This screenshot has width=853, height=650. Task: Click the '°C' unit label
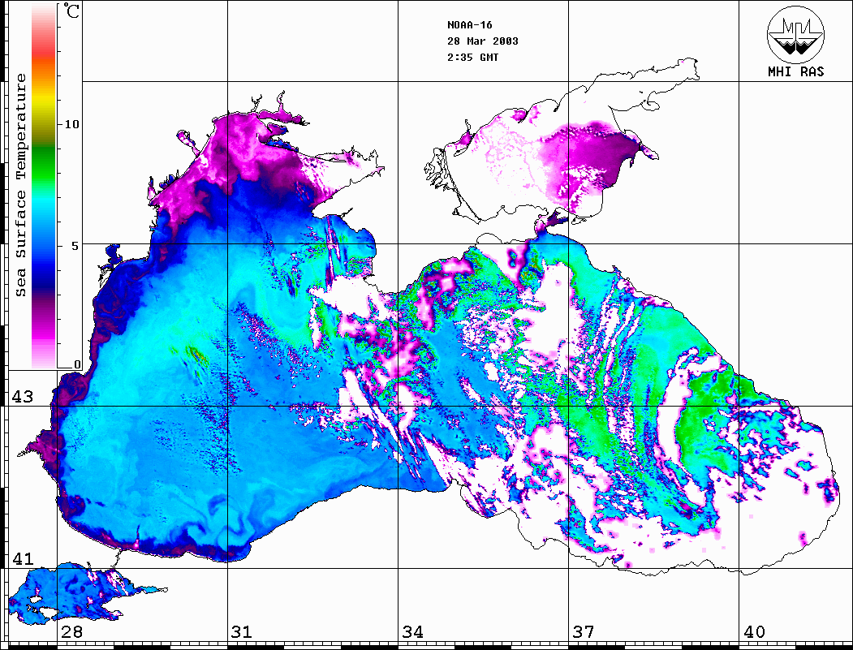coord(71,11)
